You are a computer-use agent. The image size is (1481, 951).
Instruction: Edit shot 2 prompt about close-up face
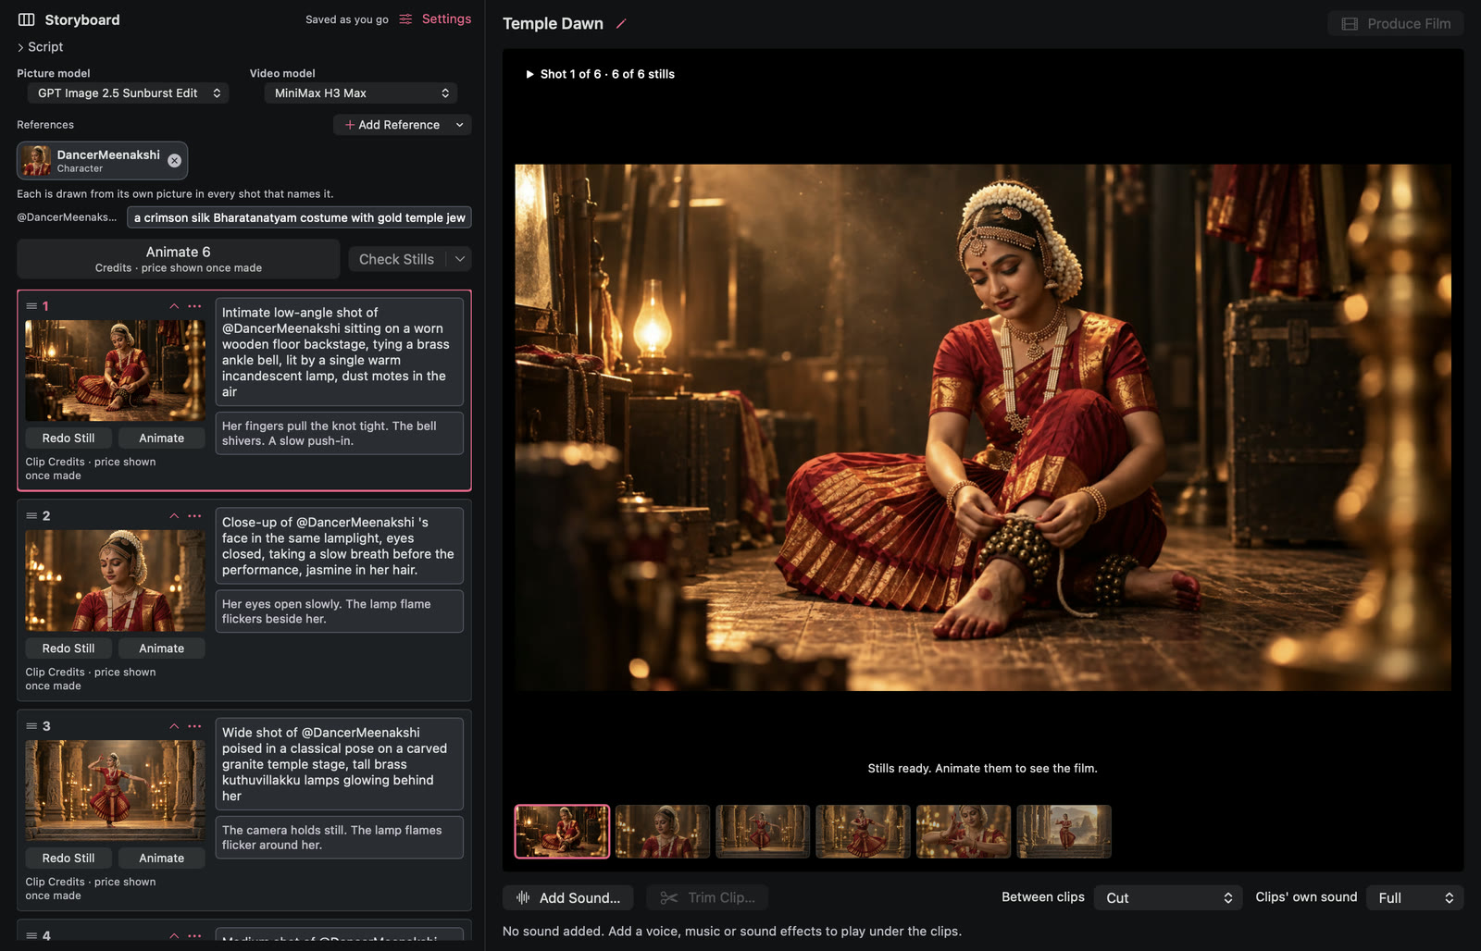[339, 546]
